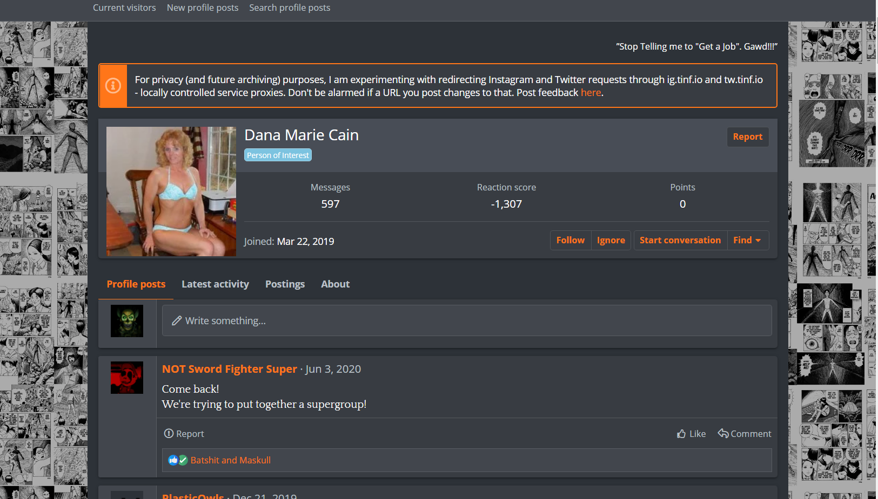The height and width of the screenshot is (499, 878).
Task: Click the Reaction score -1,307
Action: click(x=506, y=204)
